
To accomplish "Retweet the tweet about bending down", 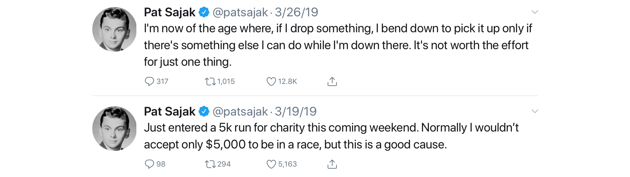I will point(210,81).
